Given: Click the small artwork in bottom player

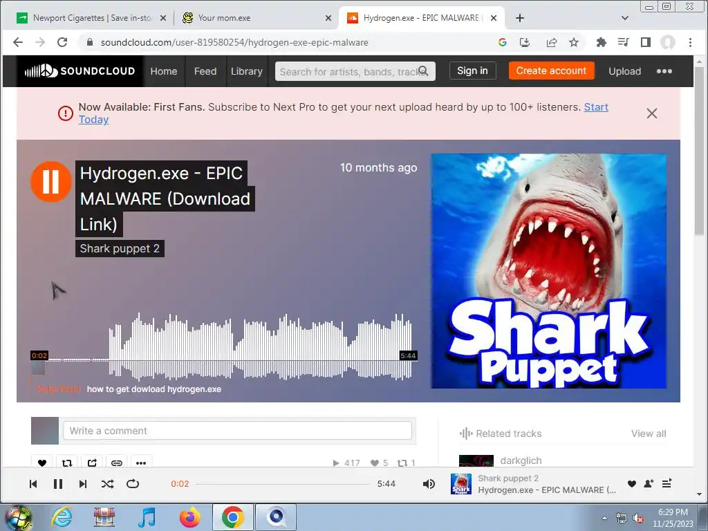Looking at the screenshot, I should (461, 484).
